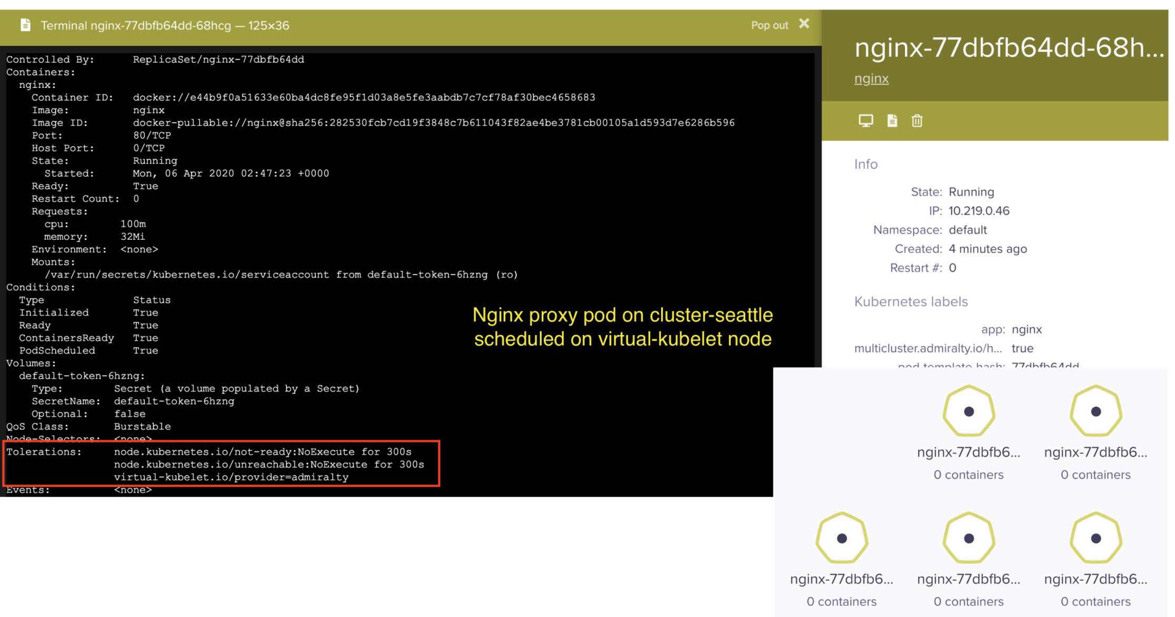Attach to the pod via monitor icon
Viewport: 1175px width, 617px height.
pos(865,120)
